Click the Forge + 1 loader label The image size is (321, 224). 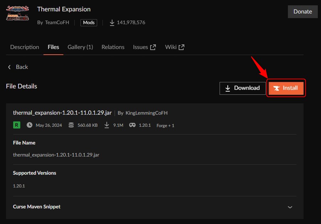[x=165, y=126]
